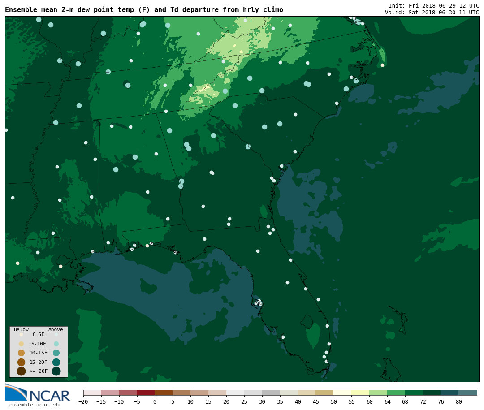Click the 60 to 64 light green swatch

(x=378, y=393)
